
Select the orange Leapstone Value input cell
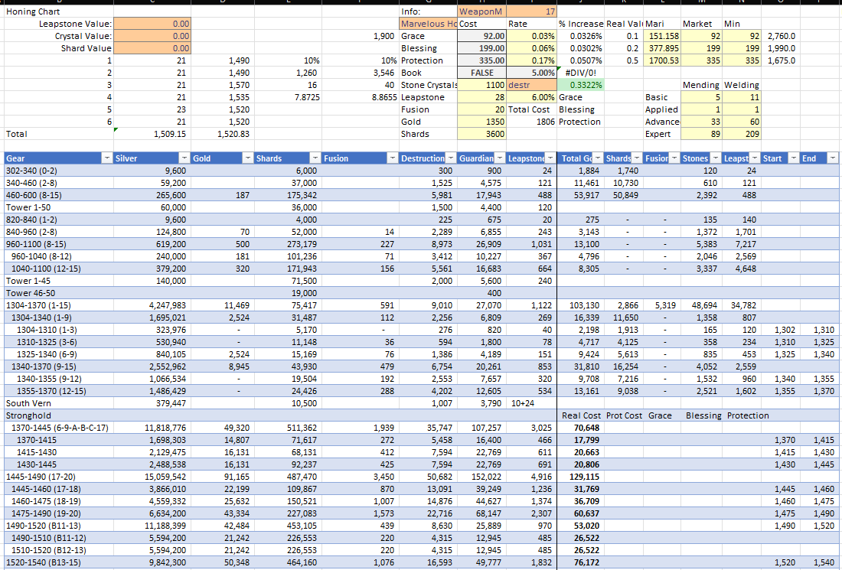[153, 24]
